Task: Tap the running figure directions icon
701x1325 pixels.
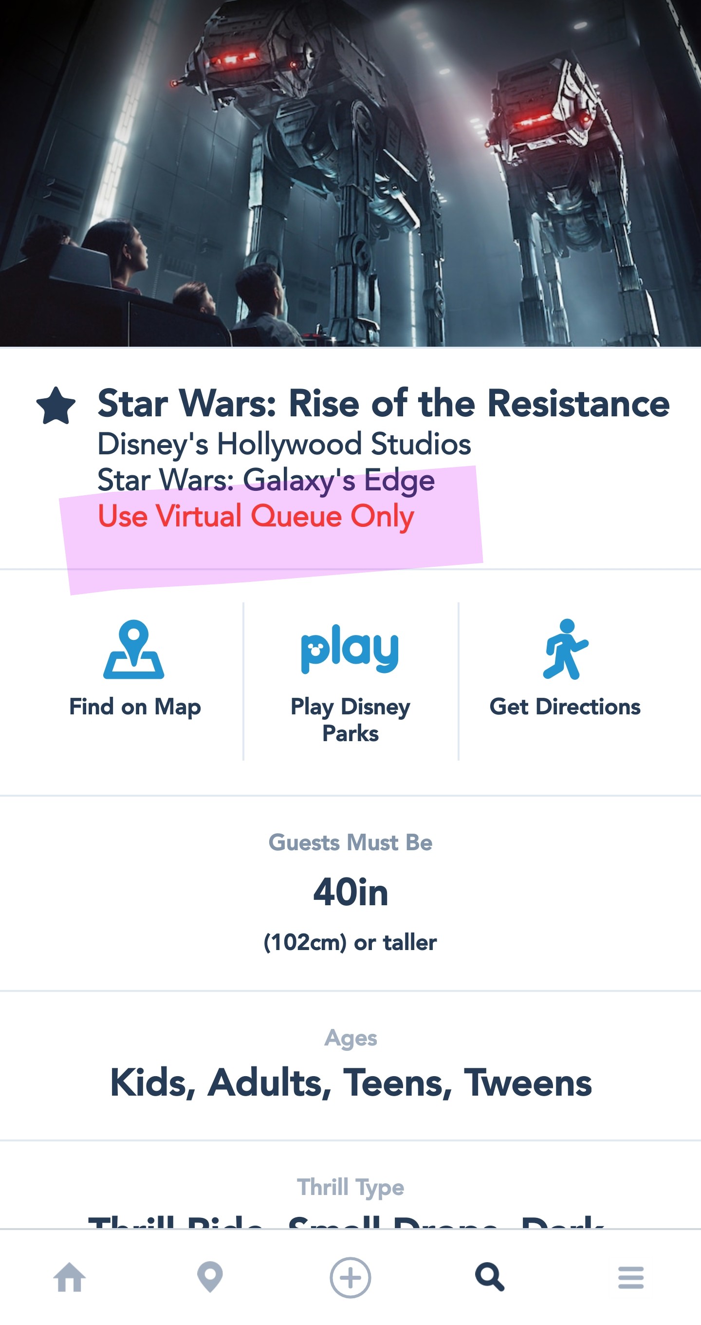Action: [565, 649]
